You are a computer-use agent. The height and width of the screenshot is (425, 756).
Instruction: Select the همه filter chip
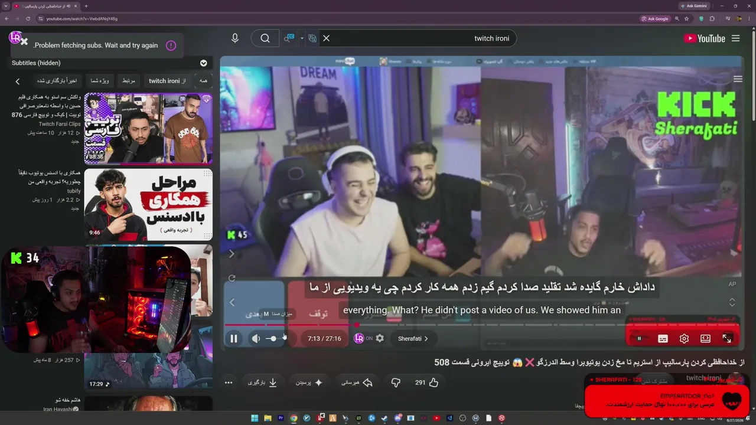203,81
